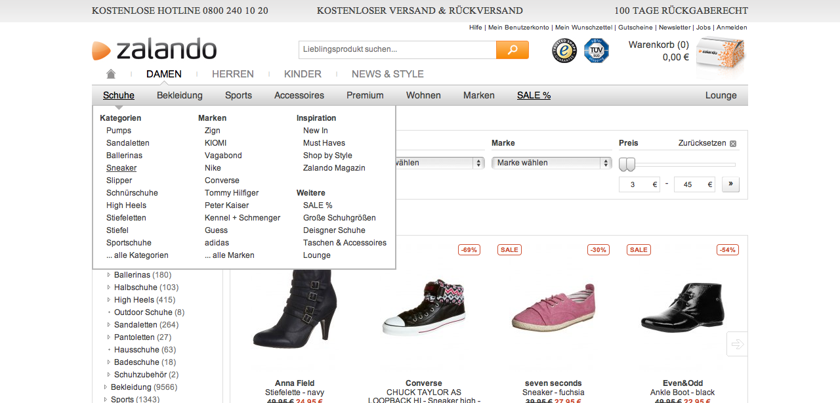Expand the Bekleidung category in sidebar
Image resolution: width=840 pixels, height=403 pixels.
[x=106, y=387]
